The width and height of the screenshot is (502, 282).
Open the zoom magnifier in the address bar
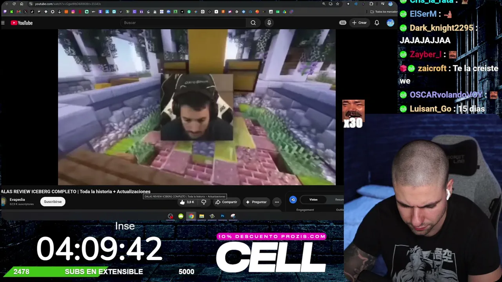pos(324,4)
